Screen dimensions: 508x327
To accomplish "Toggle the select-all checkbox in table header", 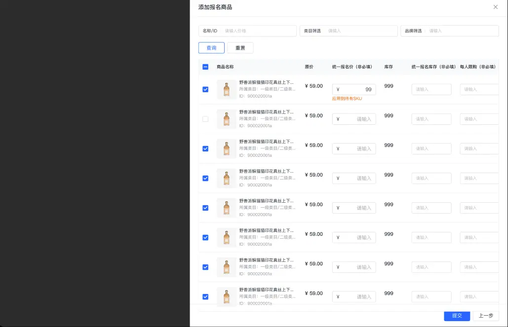I will coord(205,67).
